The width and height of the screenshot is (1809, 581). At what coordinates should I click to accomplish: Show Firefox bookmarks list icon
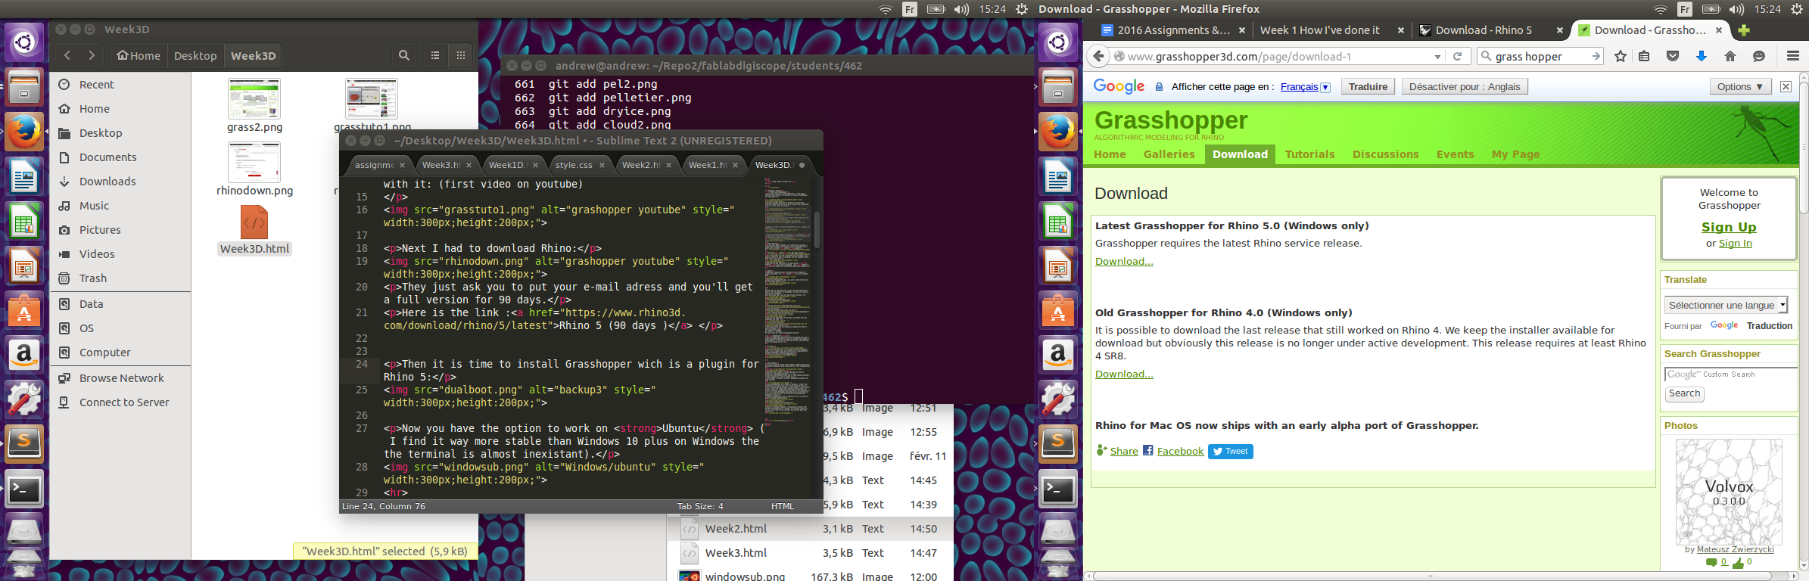1644,56
